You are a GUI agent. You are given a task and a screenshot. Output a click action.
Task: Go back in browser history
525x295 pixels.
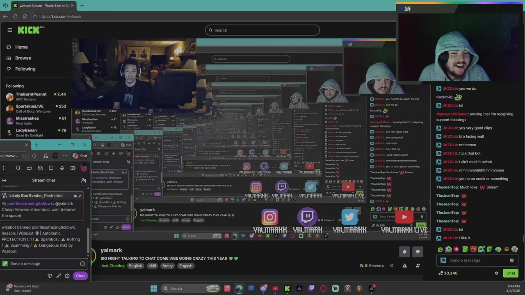coord(5,16)
